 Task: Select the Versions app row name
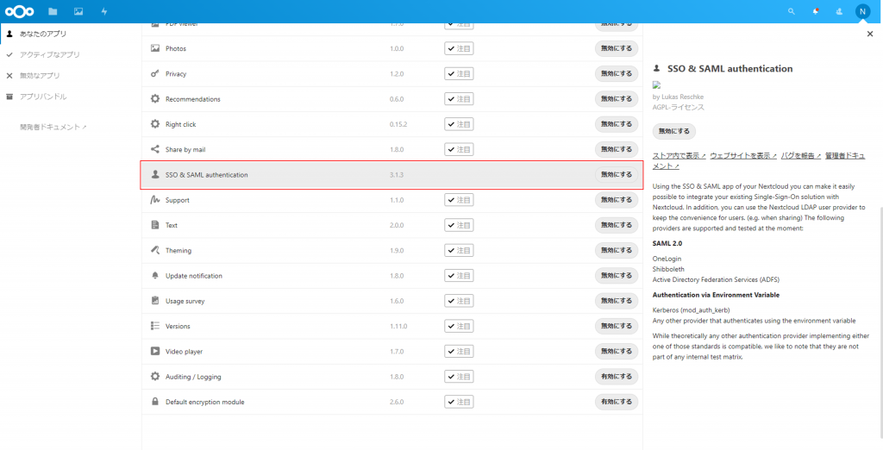click(178, 326)
